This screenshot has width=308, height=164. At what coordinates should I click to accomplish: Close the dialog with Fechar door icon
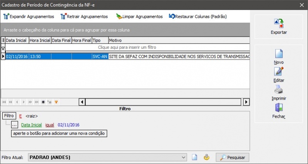click(x=279, y=108)
